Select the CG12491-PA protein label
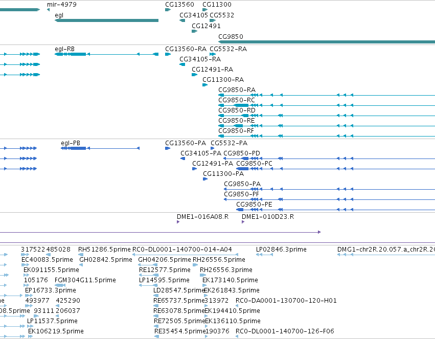This screenshot has height=339, width=435. coord(213,164)
